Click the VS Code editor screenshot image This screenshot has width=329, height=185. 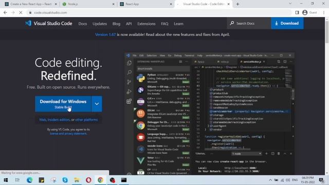[209, 114]
